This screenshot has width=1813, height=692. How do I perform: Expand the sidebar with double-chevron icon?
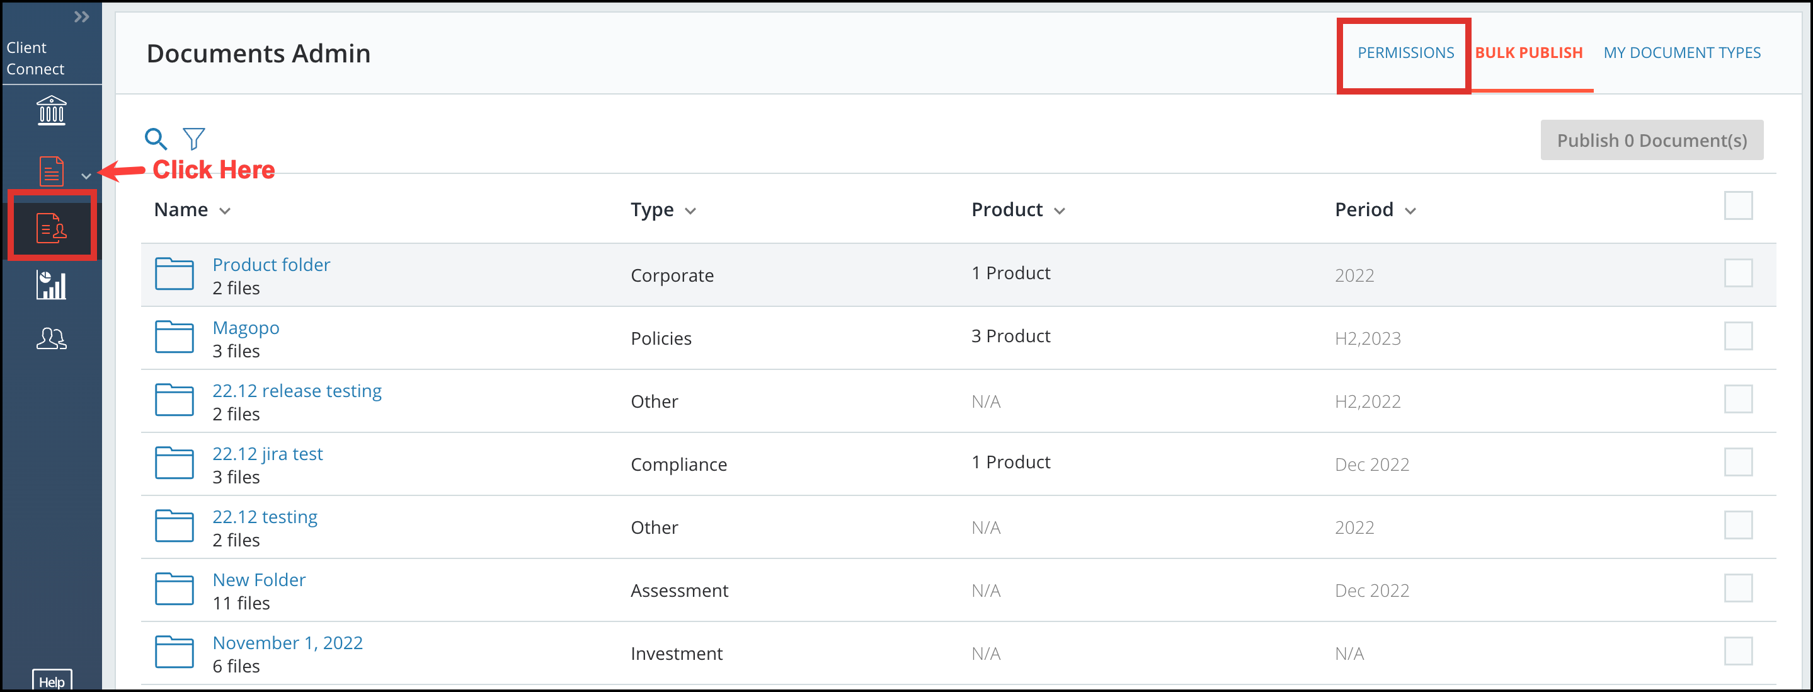point(82,17)
